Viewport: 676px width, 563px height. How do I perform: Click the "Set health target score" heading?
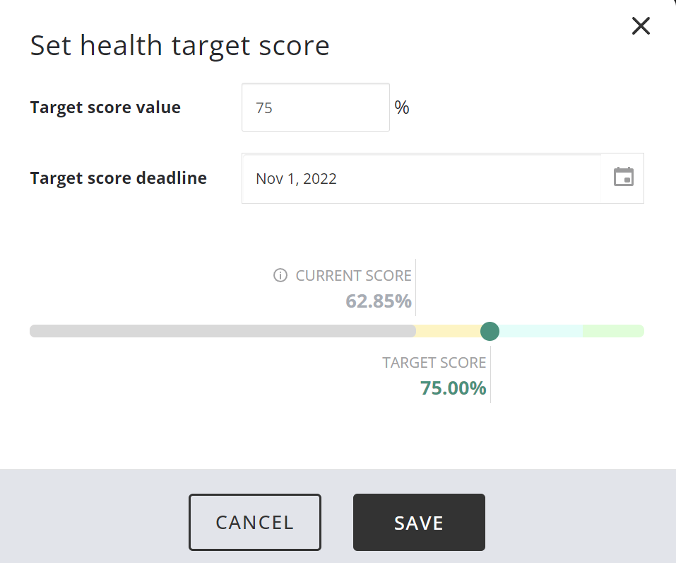[179, 46]
